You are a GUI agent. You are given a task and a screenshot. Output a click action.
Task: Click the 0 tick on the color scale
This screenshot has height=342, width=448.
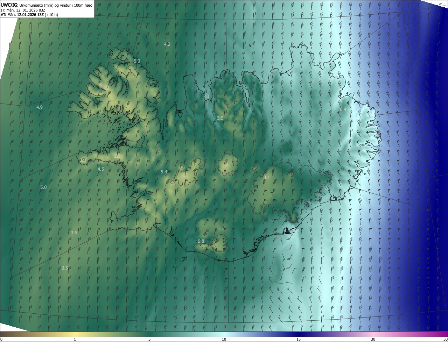1,339
